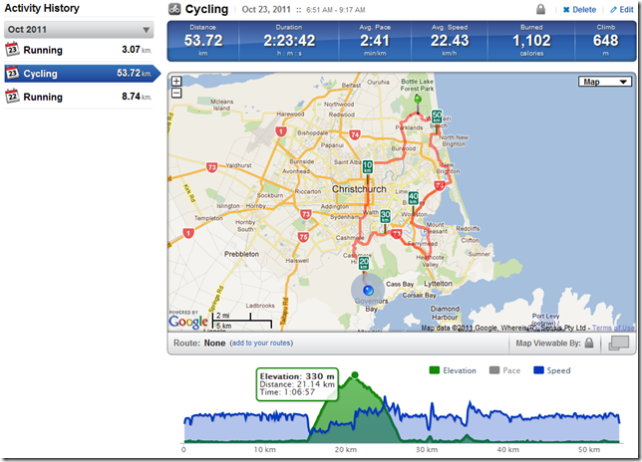Click calendar icon beside Cycling 53.72 km
The width and height of the screenshot is (642, 462).
pyautogui.click(x=12, y=73)
